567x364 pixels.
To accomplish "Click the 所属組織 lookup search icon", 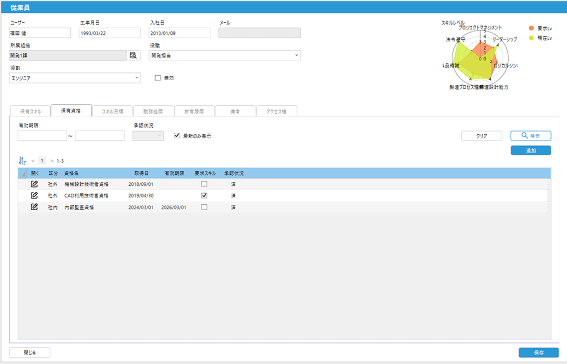I will [x=133, y=55].
